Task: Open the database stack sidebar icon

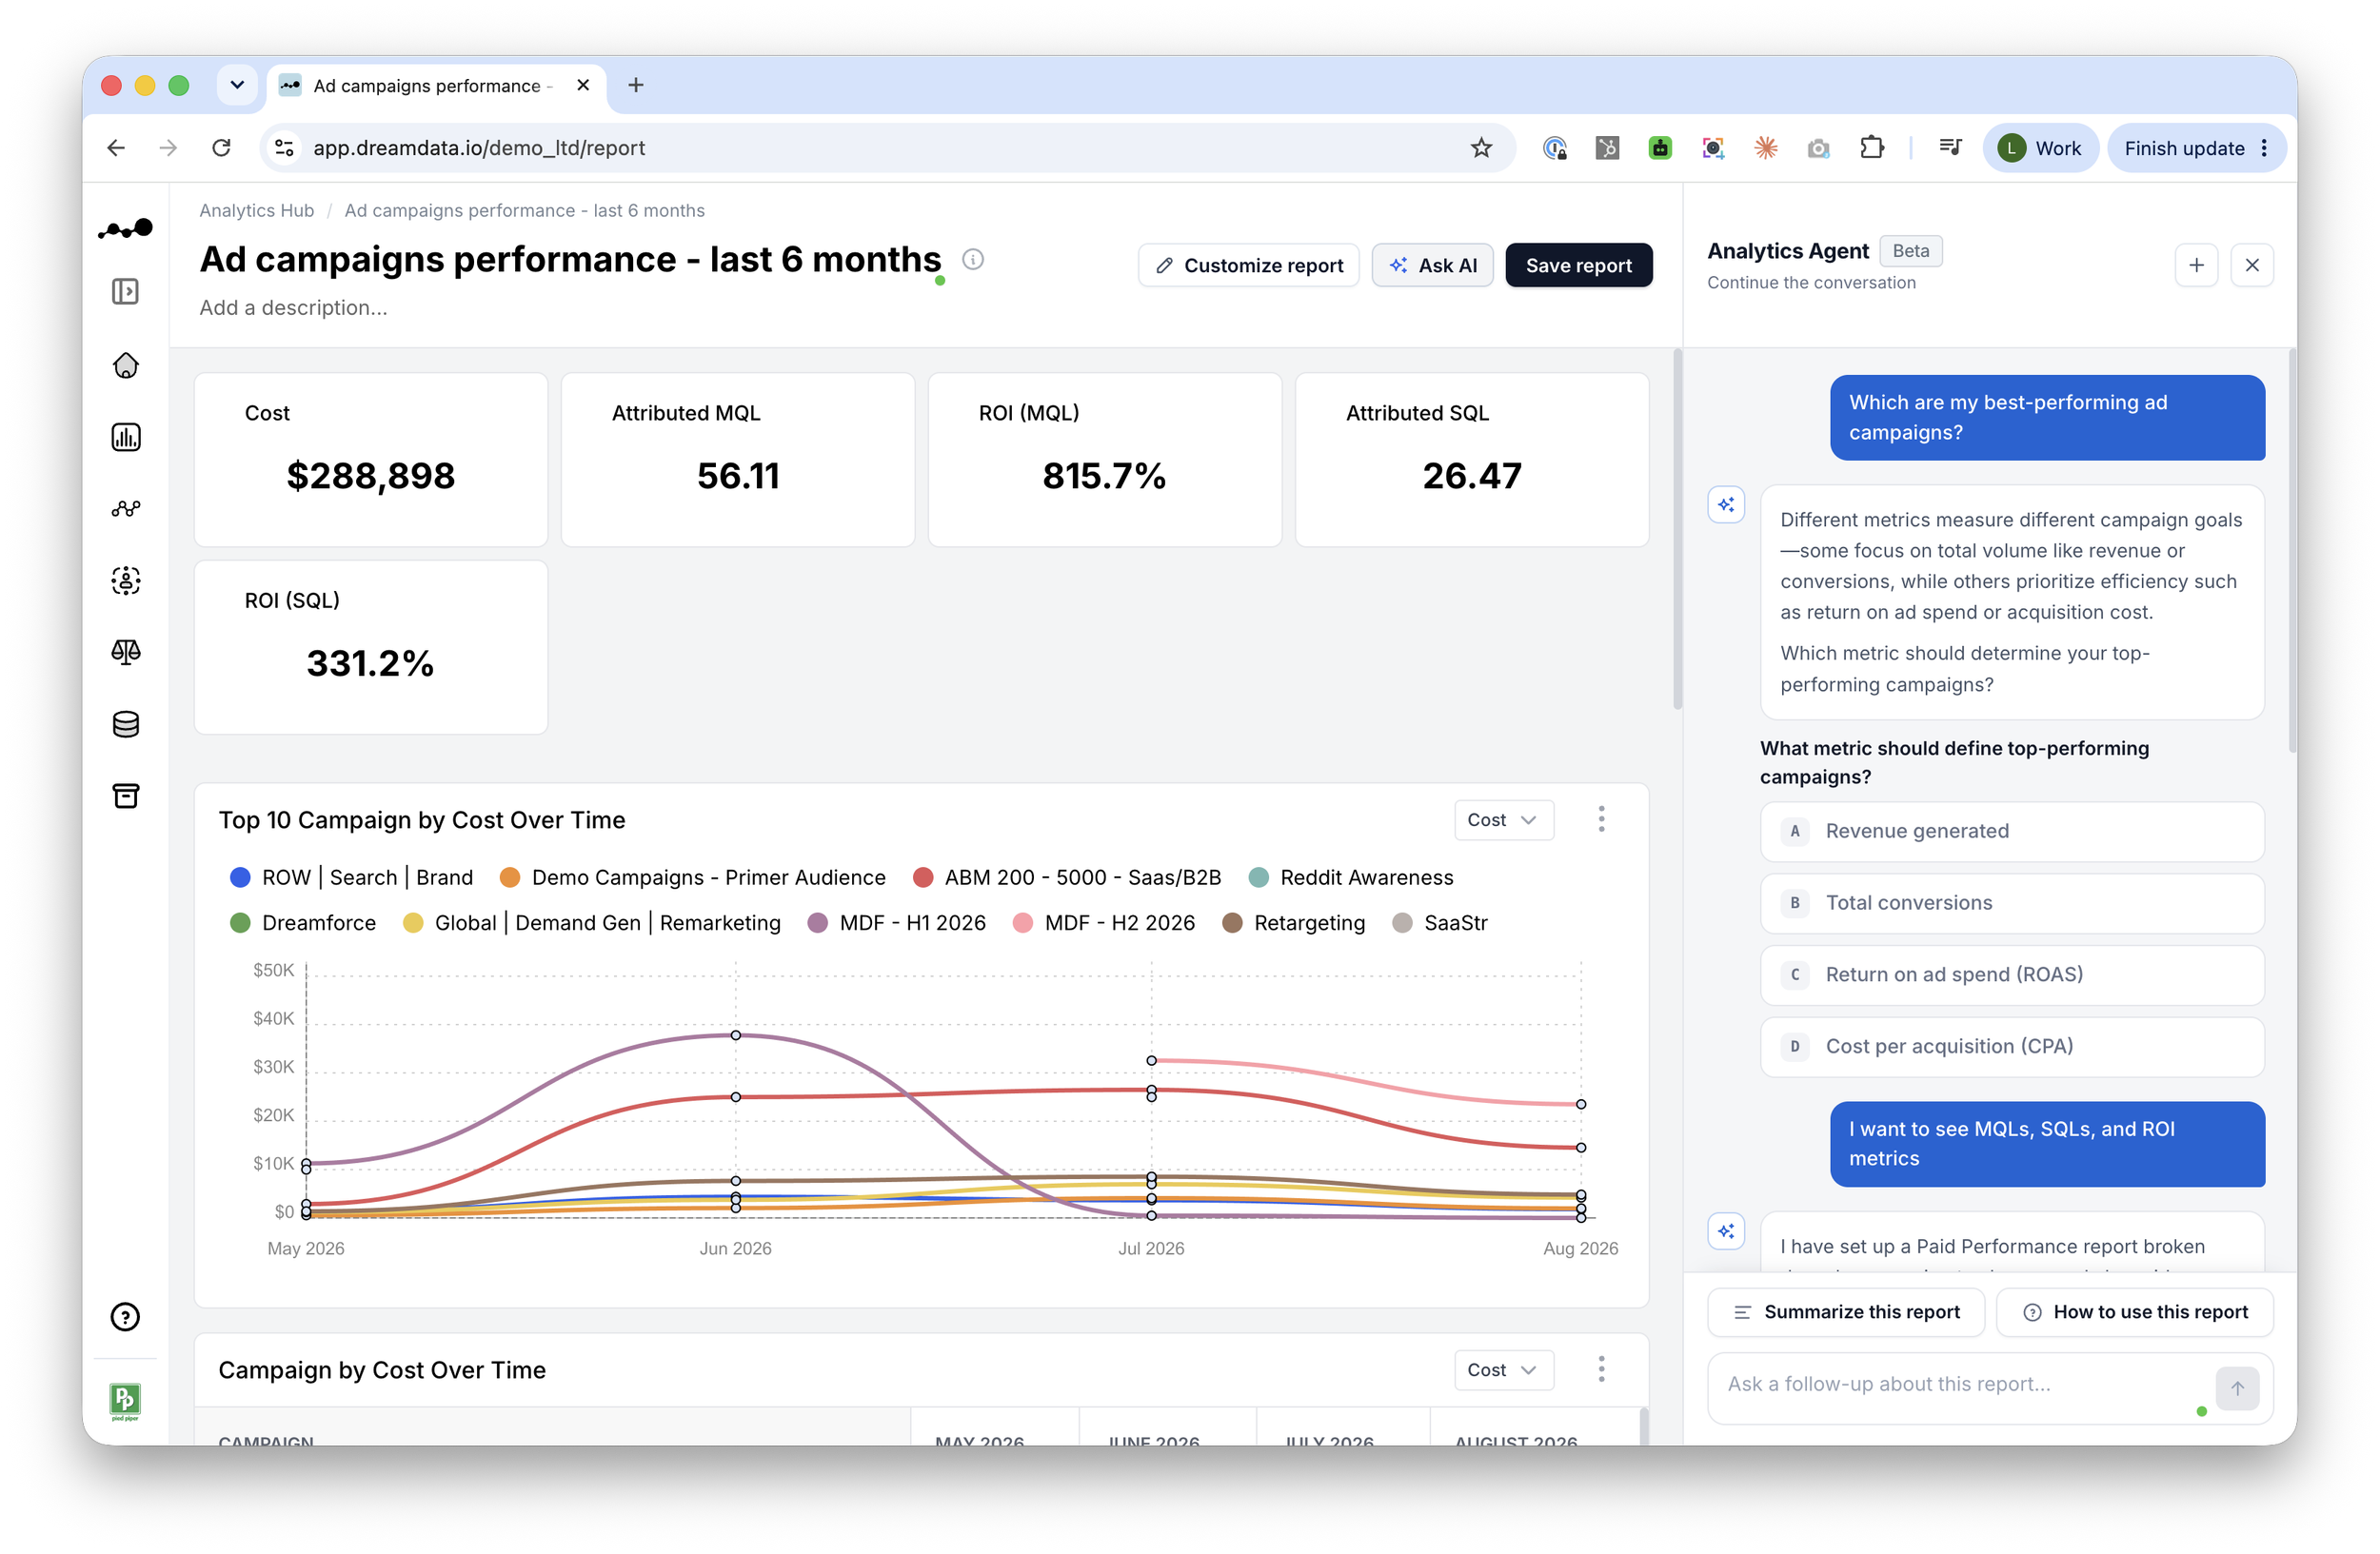Action: pyautogui.click(x=125, y=724)
